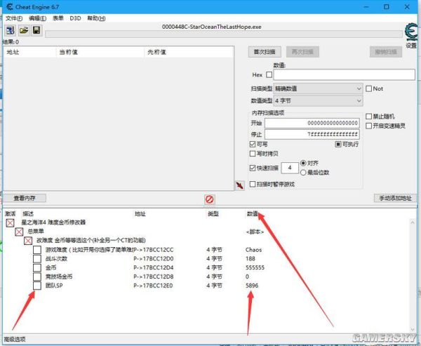Image resolution: width=421 pixels, height=346 pixels.
Task: Freeze the 战斗次数 entry checkbox
Action: [37, 259]
